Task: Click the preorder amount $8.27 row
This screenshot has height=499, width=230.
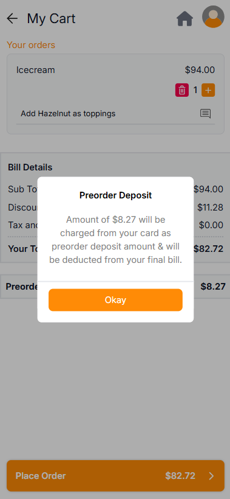Action: click(115, 287)
